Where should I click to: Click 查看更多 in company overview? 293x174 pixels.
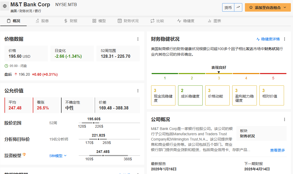coord(277,150)
